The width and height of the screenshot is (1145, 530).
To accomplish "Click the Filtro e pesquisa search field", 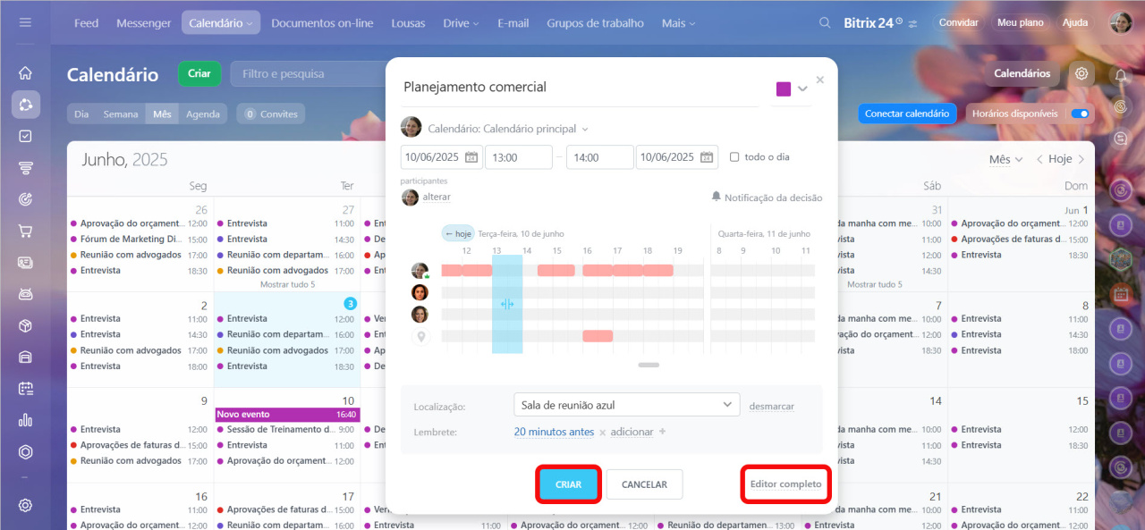I will click(307, 73).
